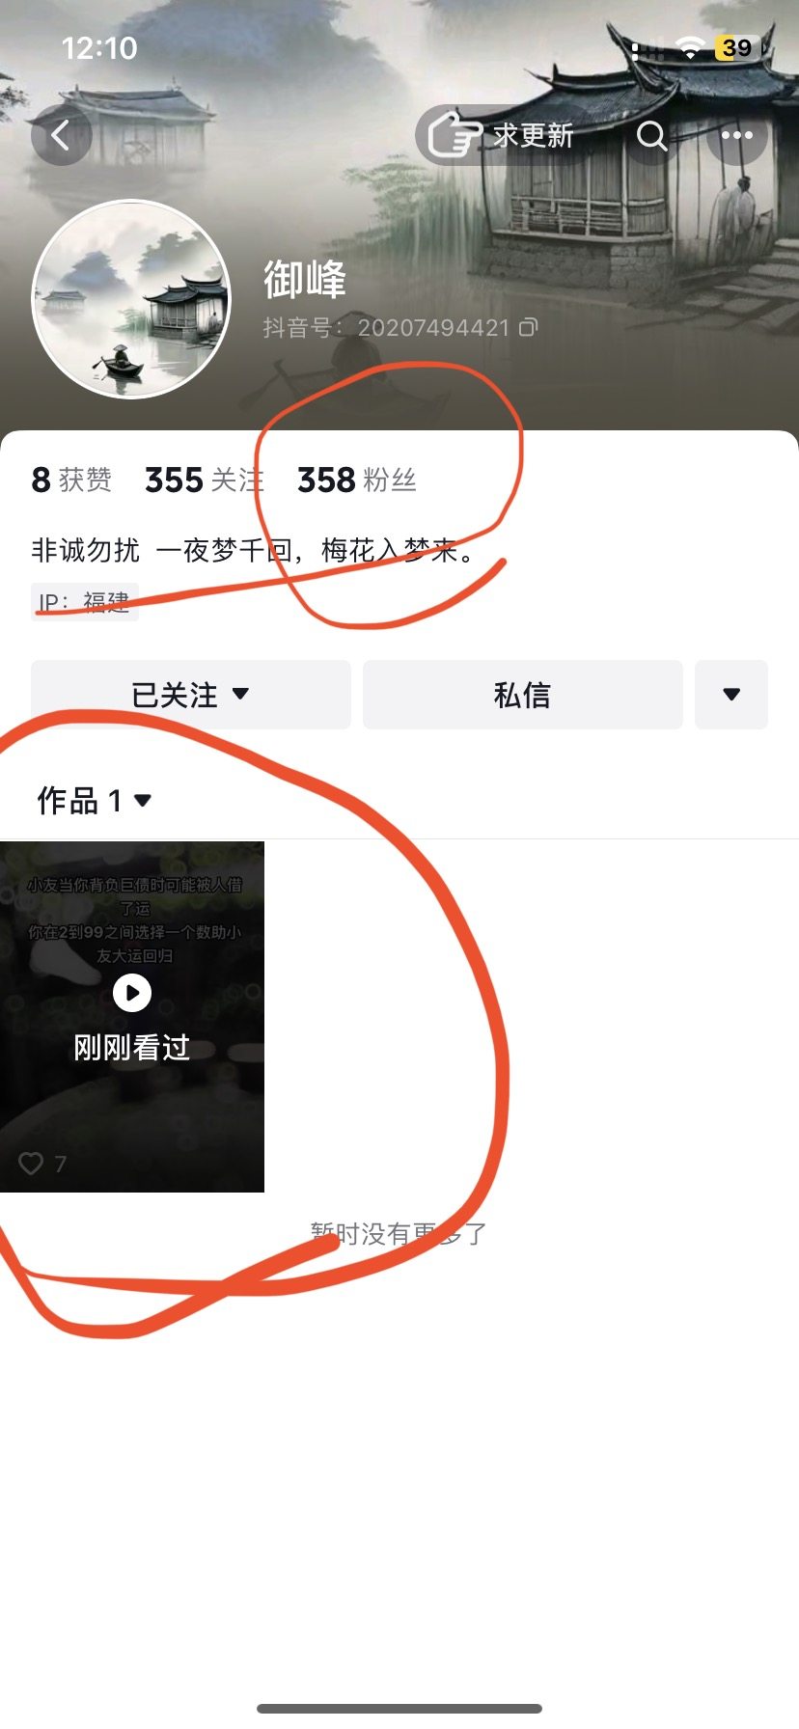The width and height of the screenshot is (799, 1729).
Task: Toggle the 已关注 follow button
Action: [191, 695]
